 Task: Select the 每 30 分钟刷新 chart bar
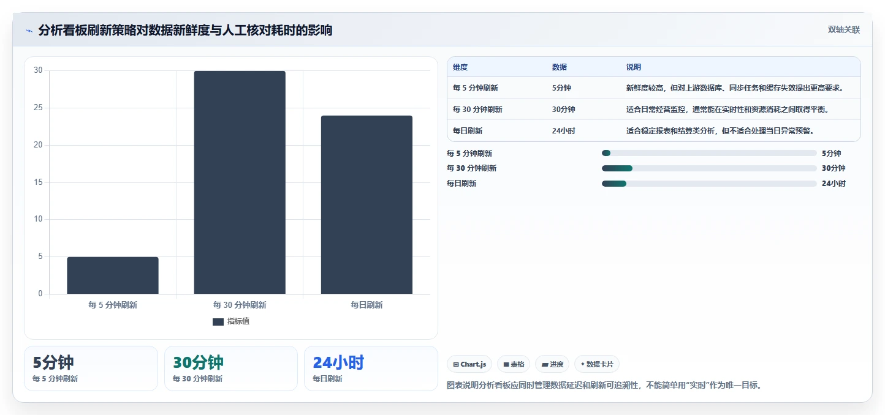click(x=240, y=182)
